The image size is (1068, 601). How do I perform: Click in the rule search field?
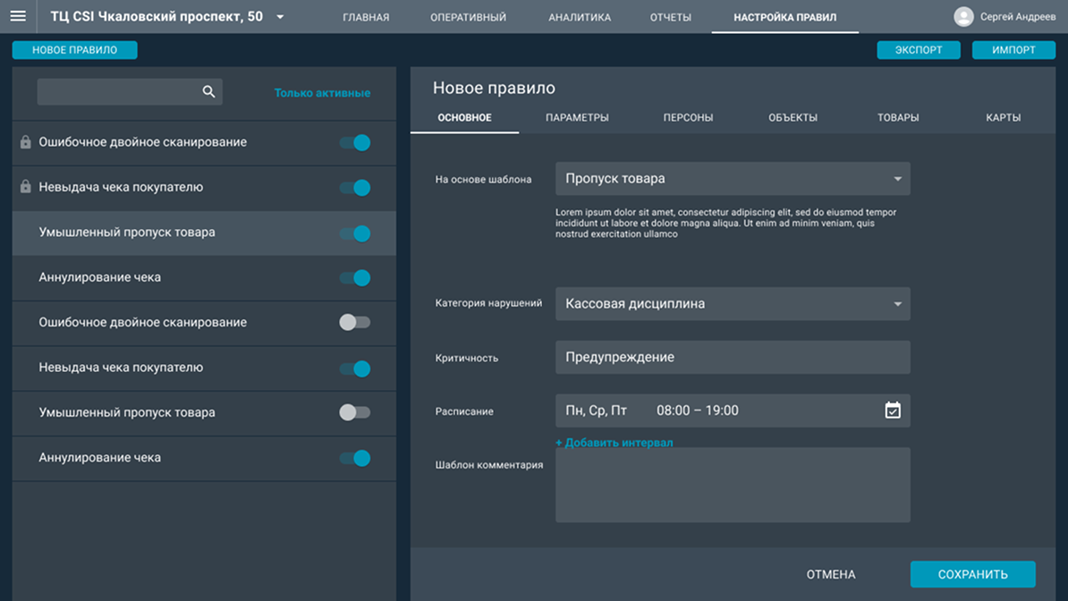[118, 91]
